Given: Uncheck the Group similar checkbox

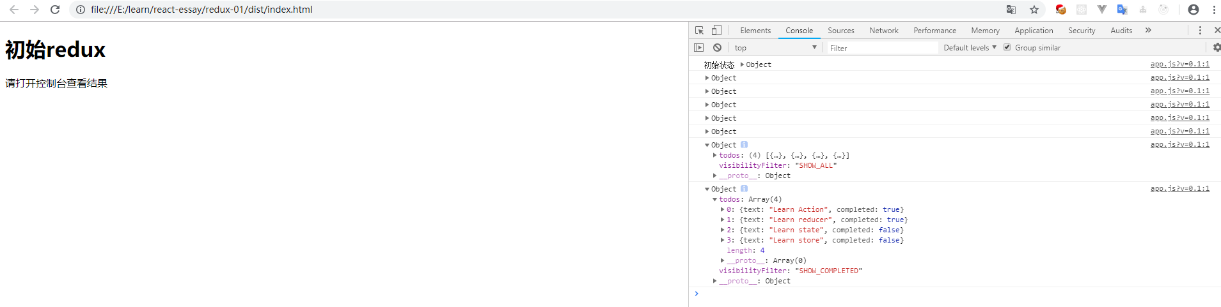Looking at the screenshot, I should click(x=1007, y=48).
